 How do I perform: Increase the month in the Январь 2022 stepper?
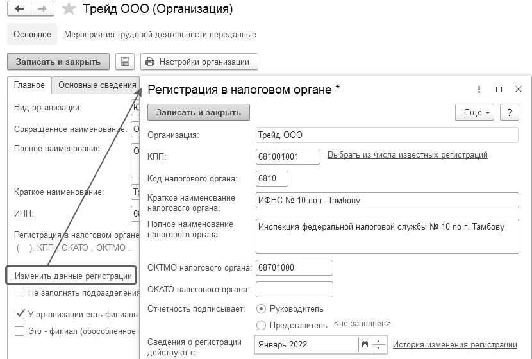pyautogui.click(x=379, y=340)
